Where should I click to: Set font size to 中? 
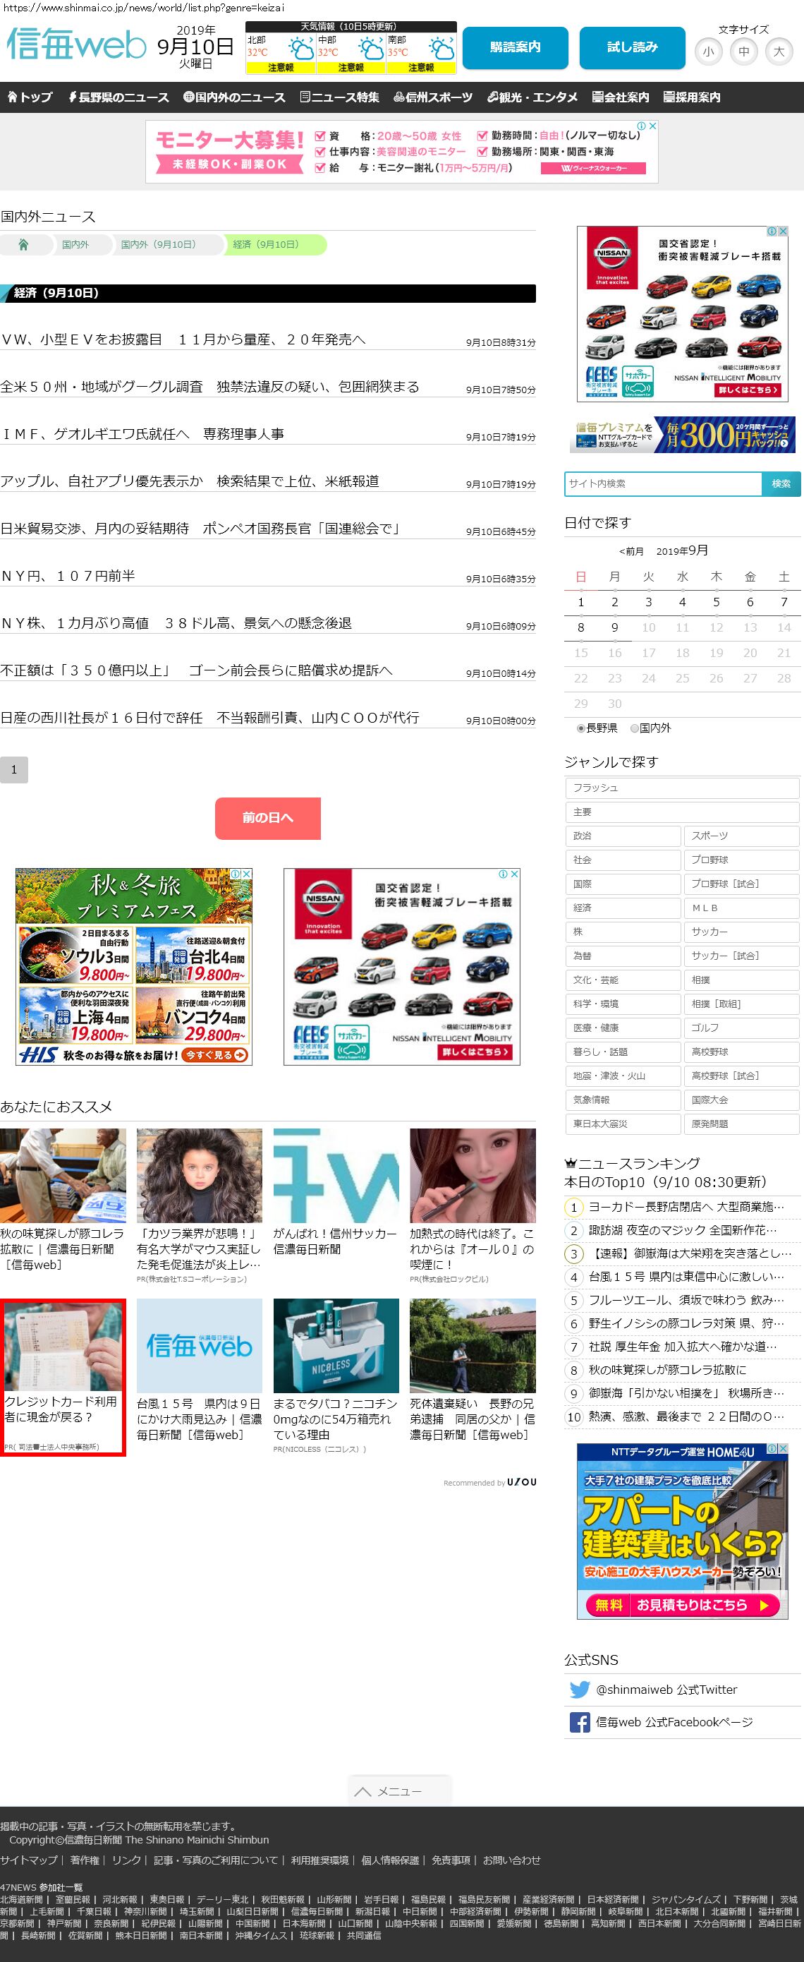(x=744, y=52)
